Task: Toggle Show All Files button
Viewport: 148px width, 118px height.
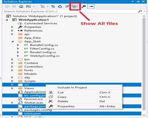Action: tap(74, 6)
